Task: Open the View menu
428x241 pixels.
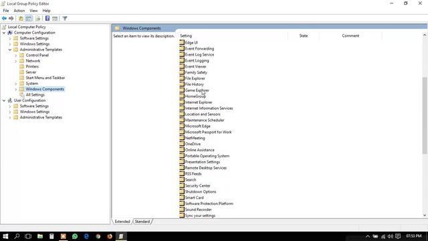Action: click(33, 11)
